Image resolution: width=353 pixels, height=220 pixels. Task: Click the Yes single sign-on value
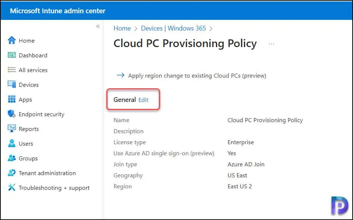click(232, 153)
